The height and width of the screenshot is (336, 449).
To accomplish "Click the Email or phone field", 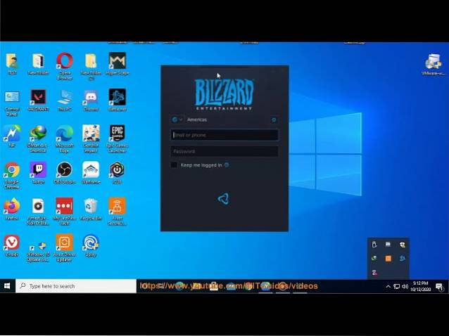I will point(224,135).
